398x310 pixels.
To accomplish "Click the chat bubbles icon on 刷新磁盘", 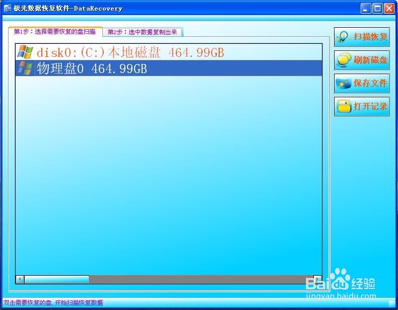I will [344, 60].
